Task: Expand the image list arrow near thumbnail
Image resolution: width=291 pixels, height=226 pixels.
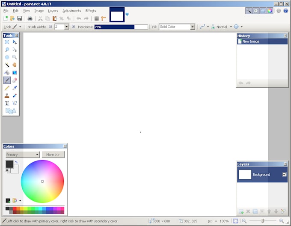Action: click(127, 14)
